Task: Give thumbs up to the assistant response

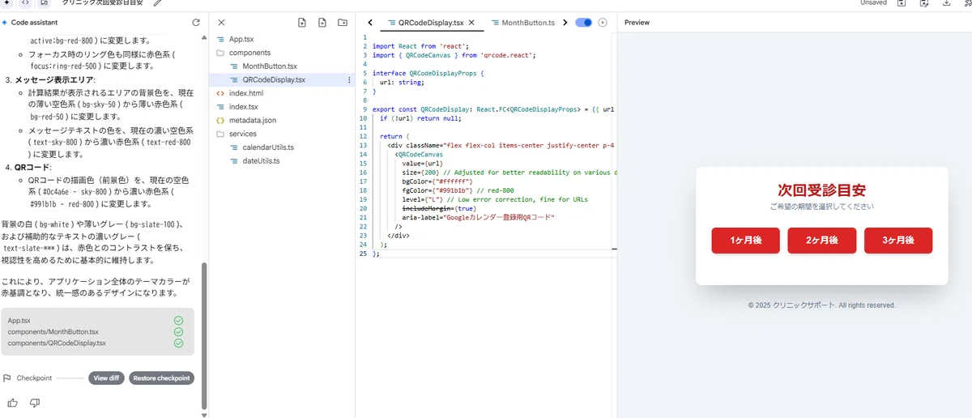Action: [x=12, y=403]
